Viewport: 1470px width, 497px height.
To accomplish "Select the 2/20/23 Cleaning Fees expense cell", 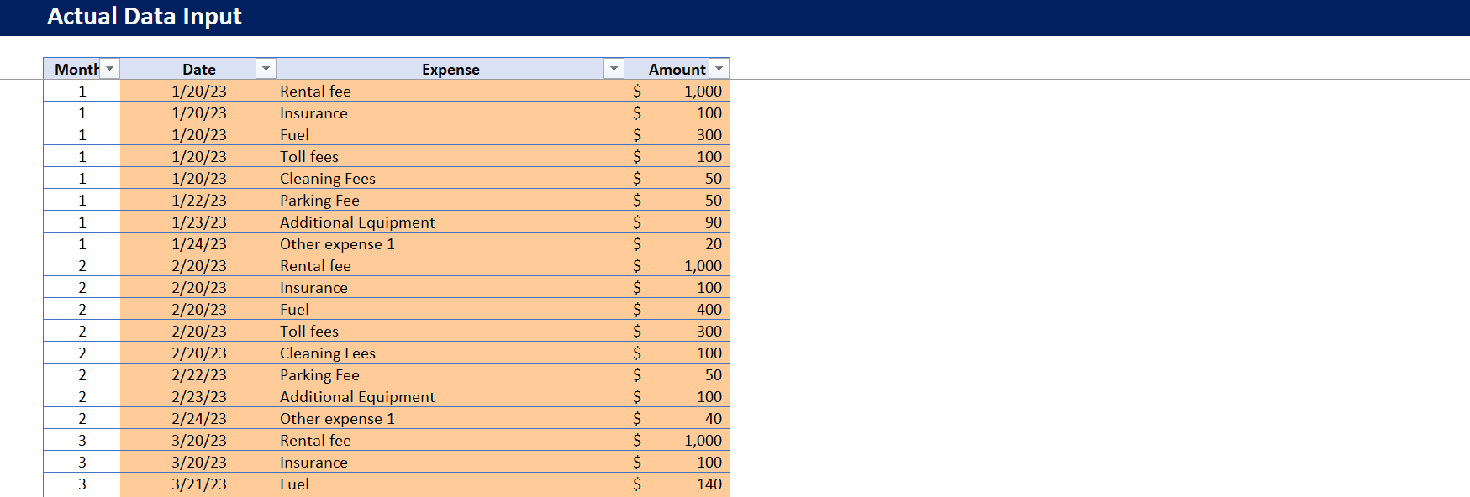I will (450, 353).
